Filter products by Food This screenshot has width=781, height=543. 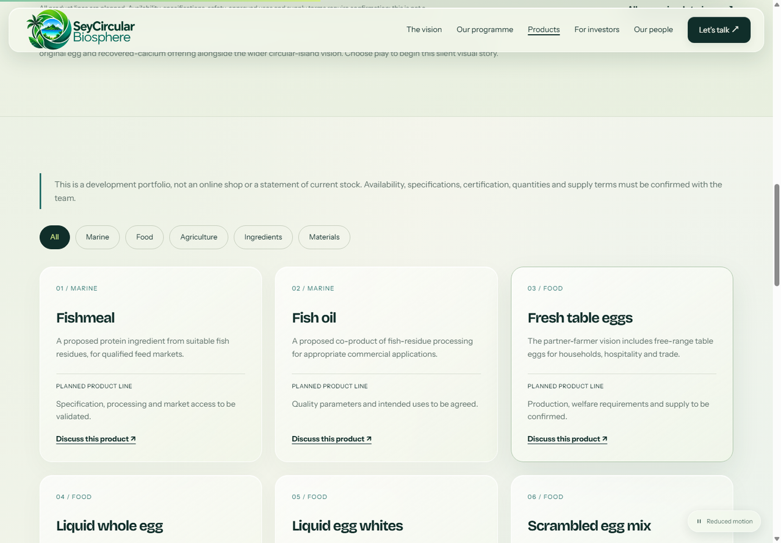(x=145, y=237)
